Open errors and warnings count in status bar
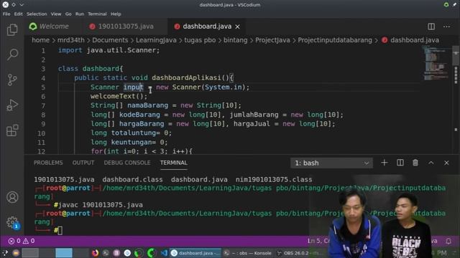Viewport: 460px width, 258px height. click(x=22, y=241)
